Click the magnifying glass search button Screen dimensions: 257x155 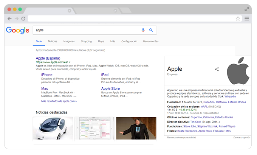click(151, 30)
